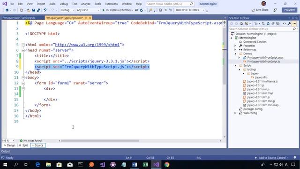
Task: Open the Project menu
Action: point(41,4)
